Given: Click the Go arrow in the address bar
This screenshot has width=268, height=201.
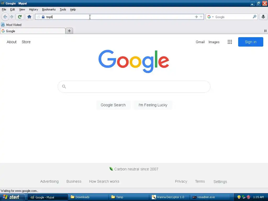Looking at the screenshot, I should 196,17.
